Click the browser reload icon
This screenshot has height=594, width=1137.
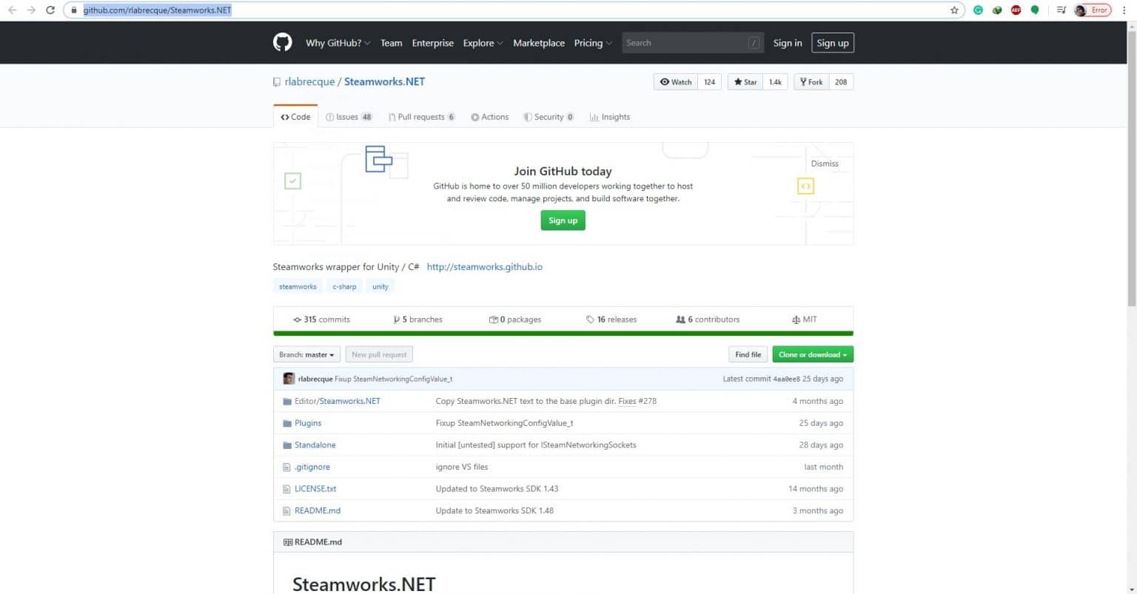pos(50,10)
